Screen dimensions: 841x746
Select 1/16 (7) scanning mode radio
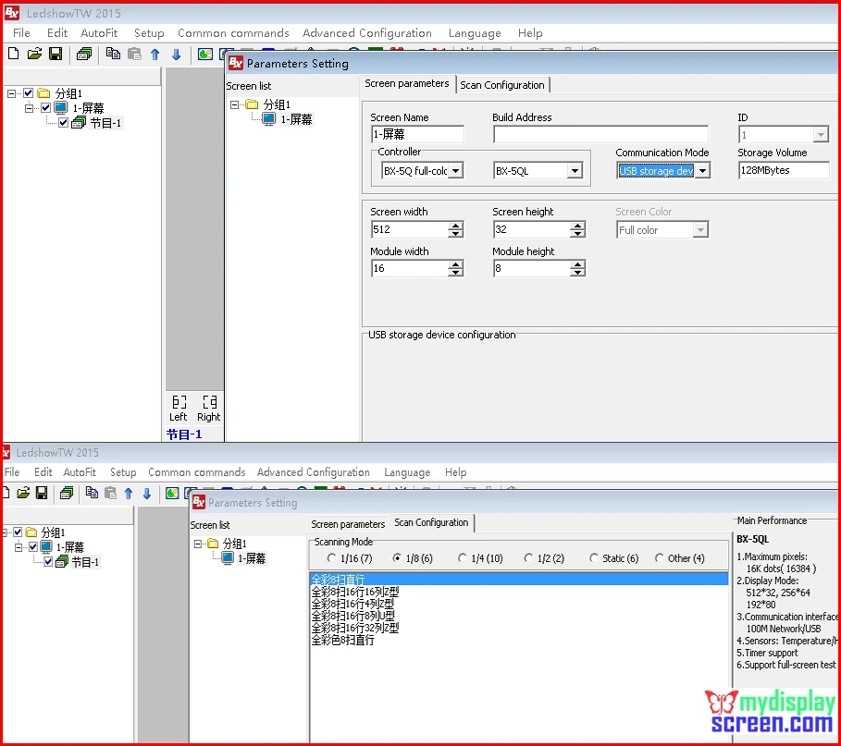click(331, 558)
